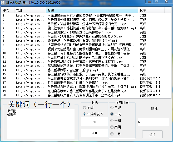The image size is (173, 142).
Task: Click the 完成 status in row 15
Action: point(145,74)
